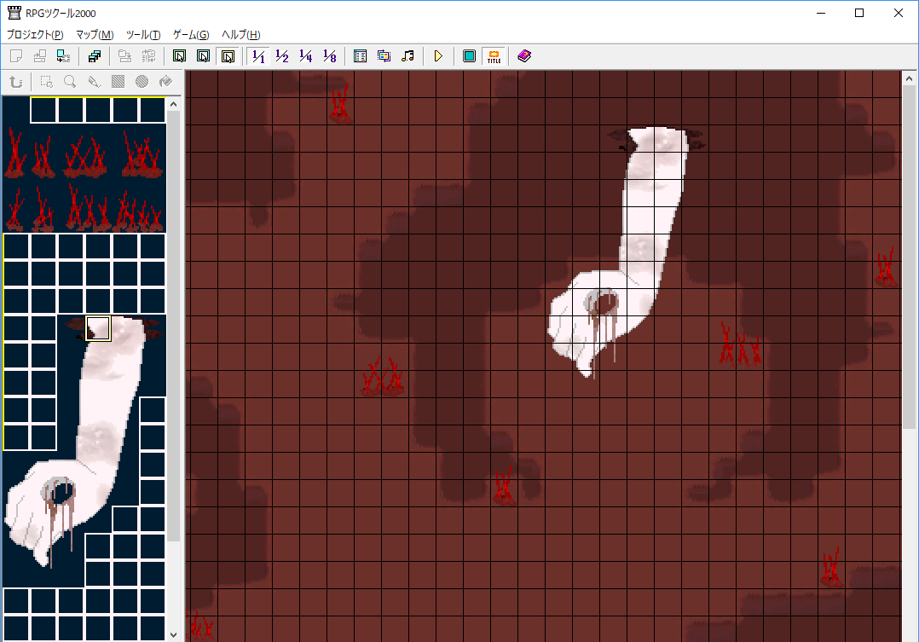
Task: Toggle the TITLE screen display button
Action: tap(494, 56)
